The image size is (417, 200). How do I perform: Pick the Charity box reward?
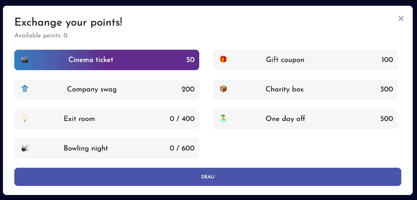305,89
